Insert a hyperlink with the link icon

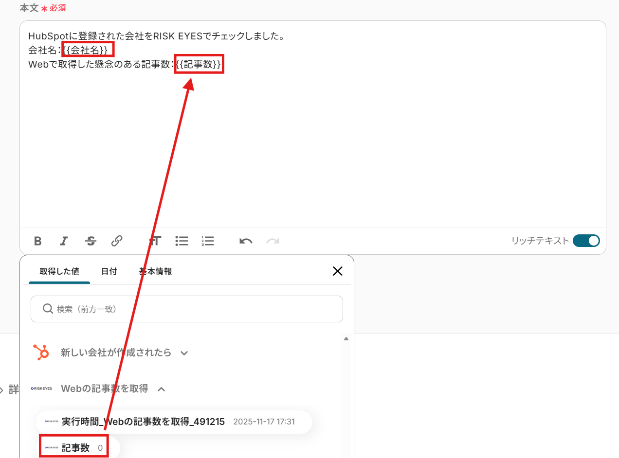(117, 241)
